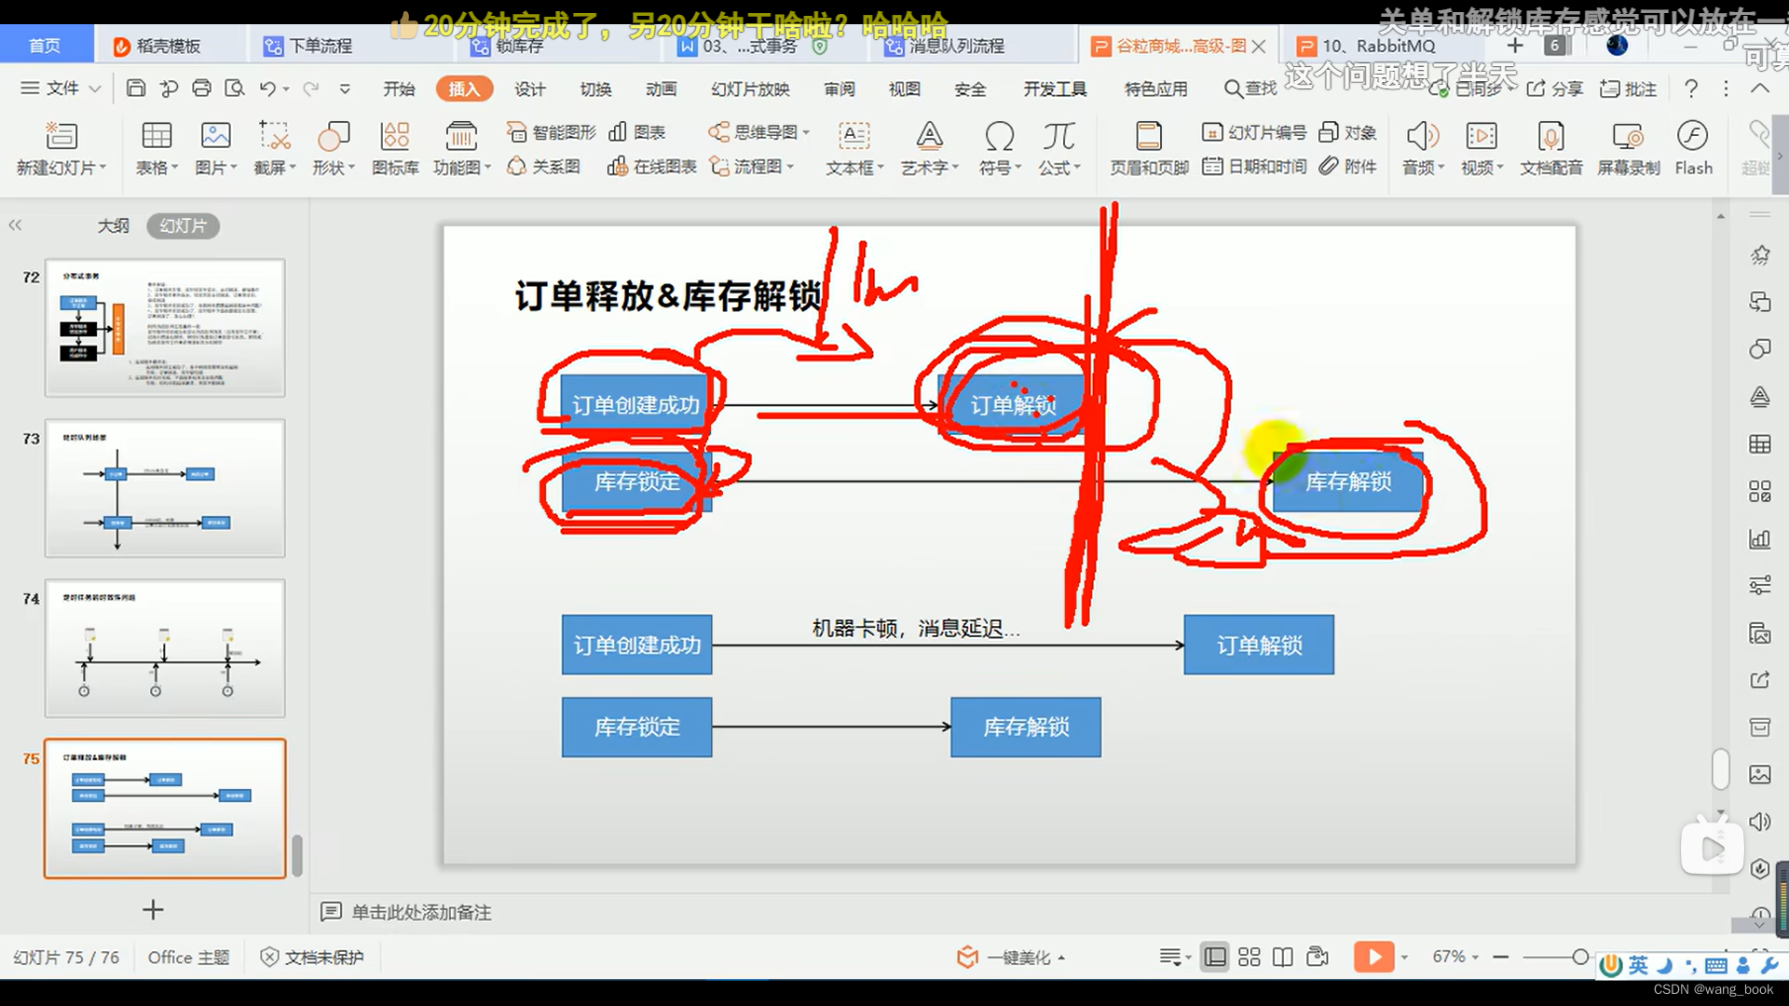This screenshot has width=1789, height=1006.
Task: Open the 开始 ribbon tab
Action: pyautogui.click(x=399, y=88)
